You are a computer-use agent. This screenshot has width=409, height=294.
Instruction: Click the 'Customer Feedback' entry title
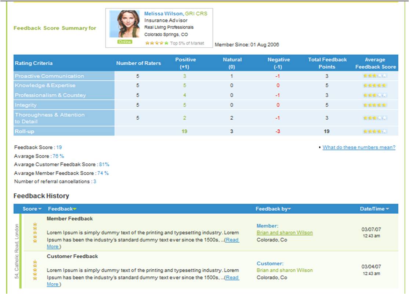pos(72,256)
